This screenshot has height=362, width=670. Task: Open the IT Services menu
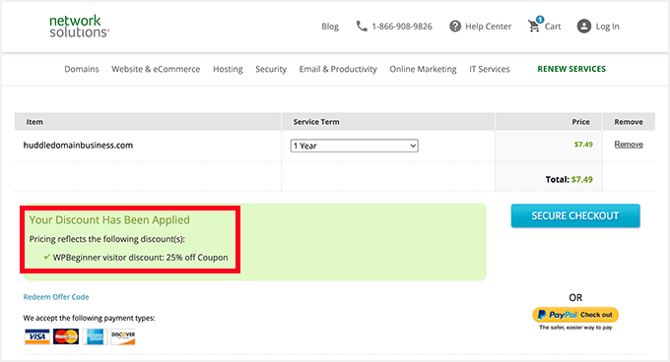(x=490, y=69)
